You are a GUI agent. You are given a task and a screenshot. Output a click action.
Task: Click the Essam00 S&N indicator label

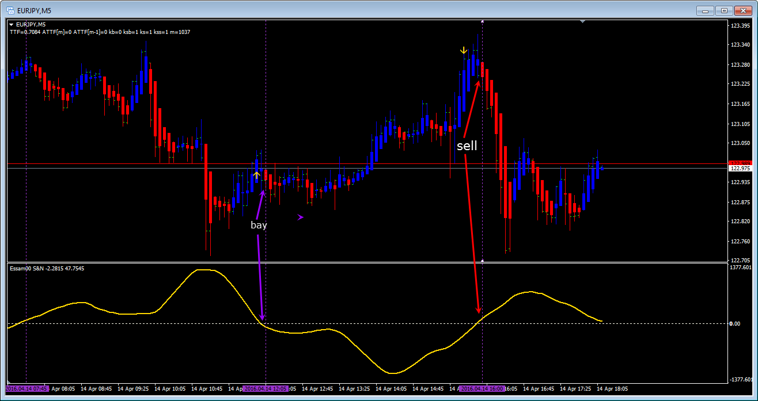click(47, 269)
